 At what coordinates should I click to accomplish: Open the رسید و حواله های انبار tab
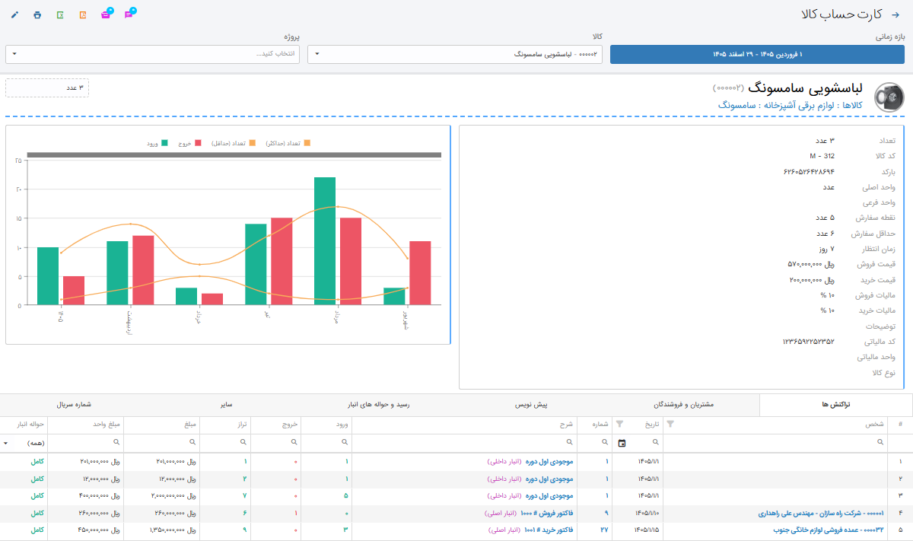pyautogui.click(x=380, y=406)
